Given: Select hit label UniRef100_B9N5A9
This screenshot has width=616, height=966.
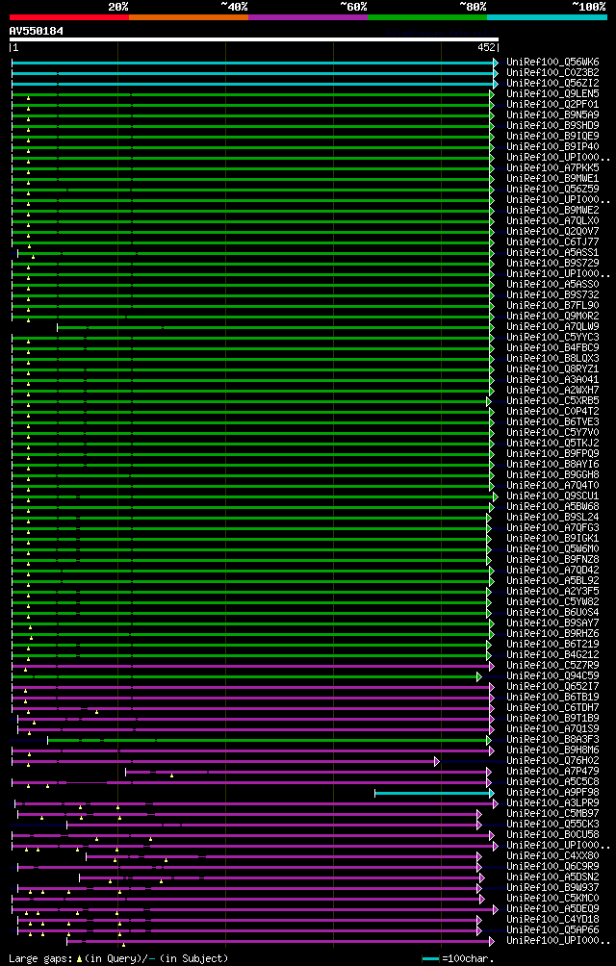Looking at the screenshot, I should 552,115.
